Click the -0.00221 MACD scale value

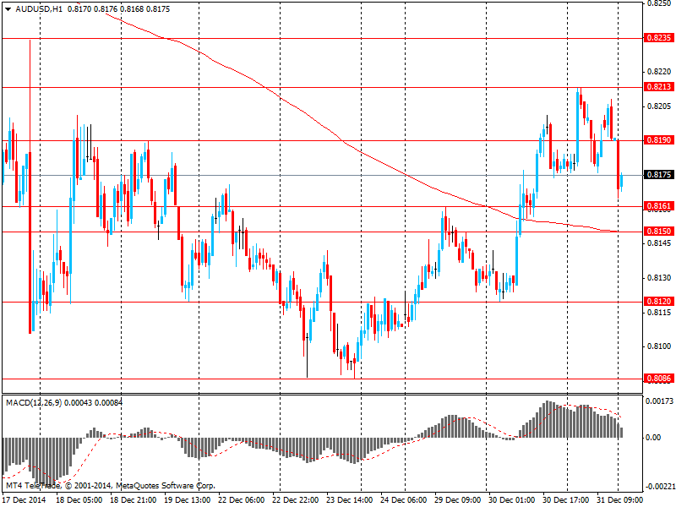pyautogui.click(x=659, y=487)
